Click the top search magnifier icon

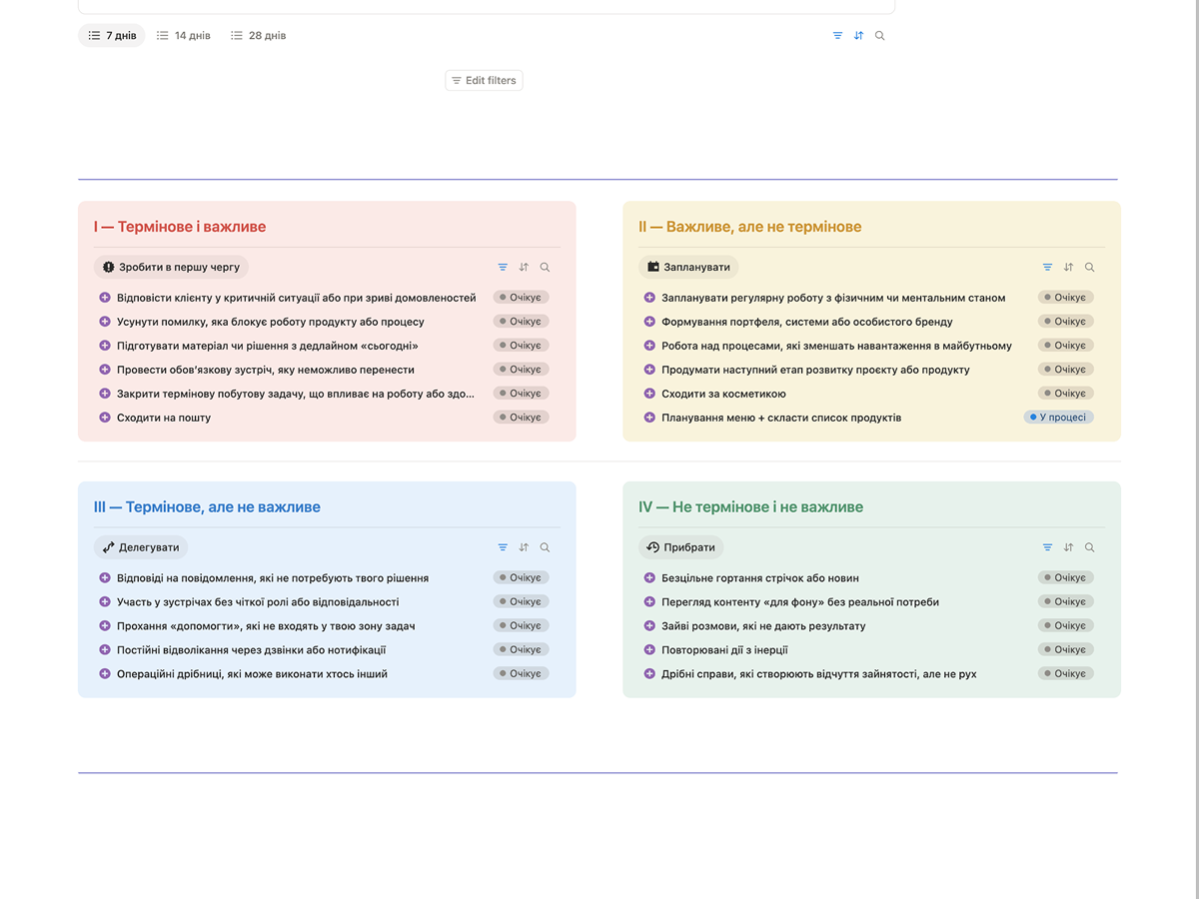tap(879, 36)
